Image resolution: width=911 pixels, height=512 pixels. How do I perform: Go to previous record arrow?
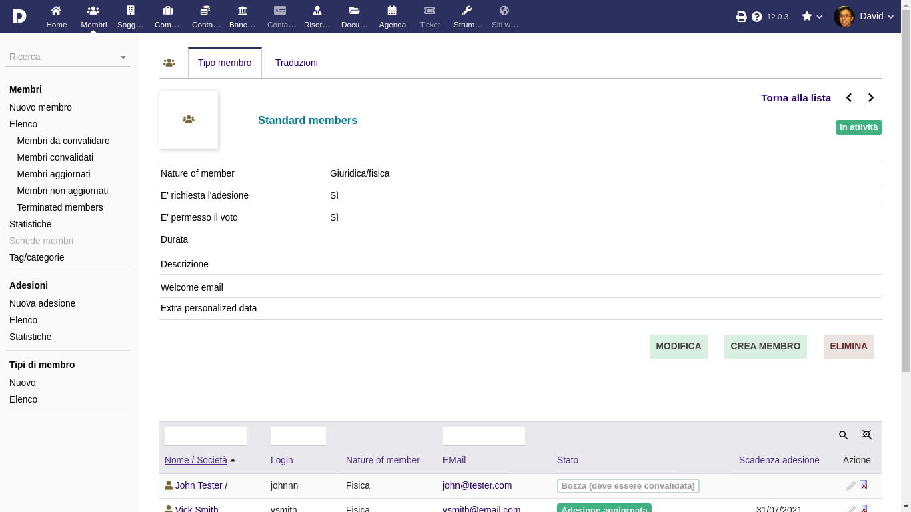click(849, 98)
